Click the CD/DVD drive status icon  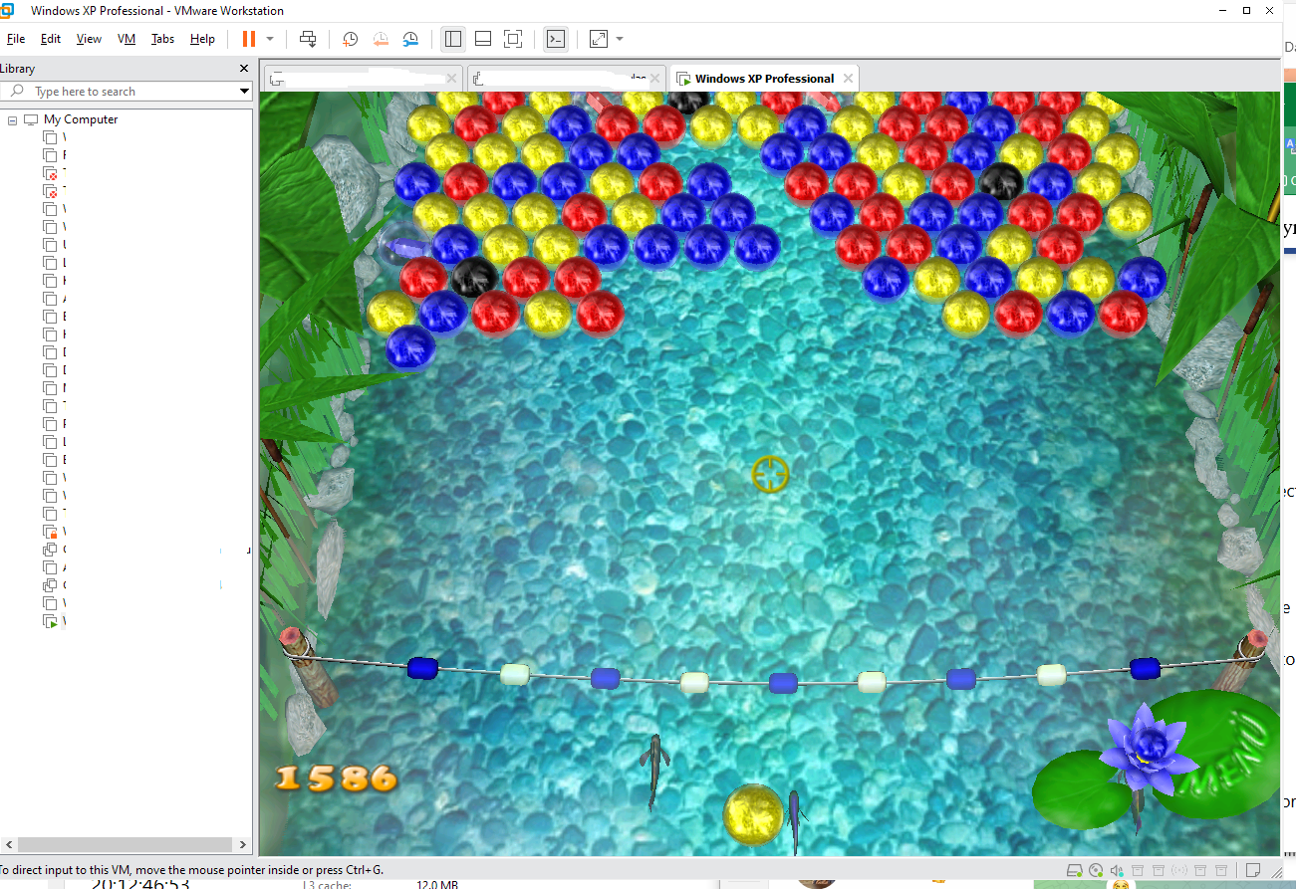tap(1096, 870)
